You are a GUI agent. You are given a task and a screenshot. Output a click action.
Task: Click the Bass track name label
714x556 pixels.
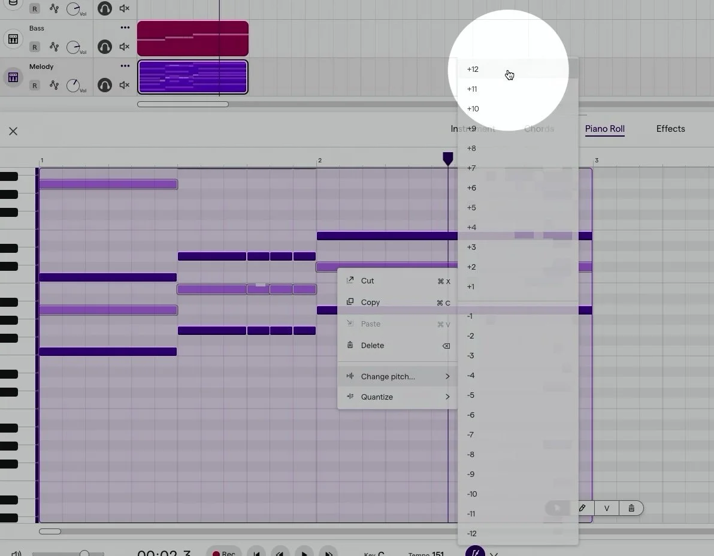pos(37,28)
